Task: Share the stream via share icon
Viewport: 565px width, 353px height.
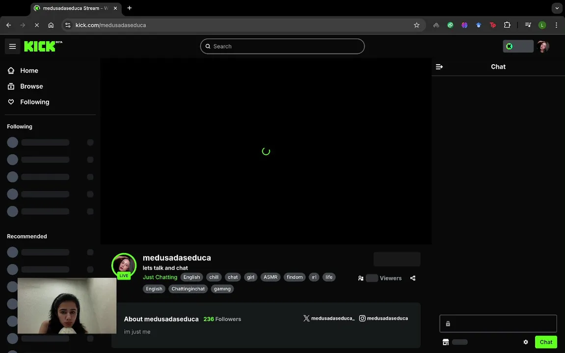Action: point(412,278)
